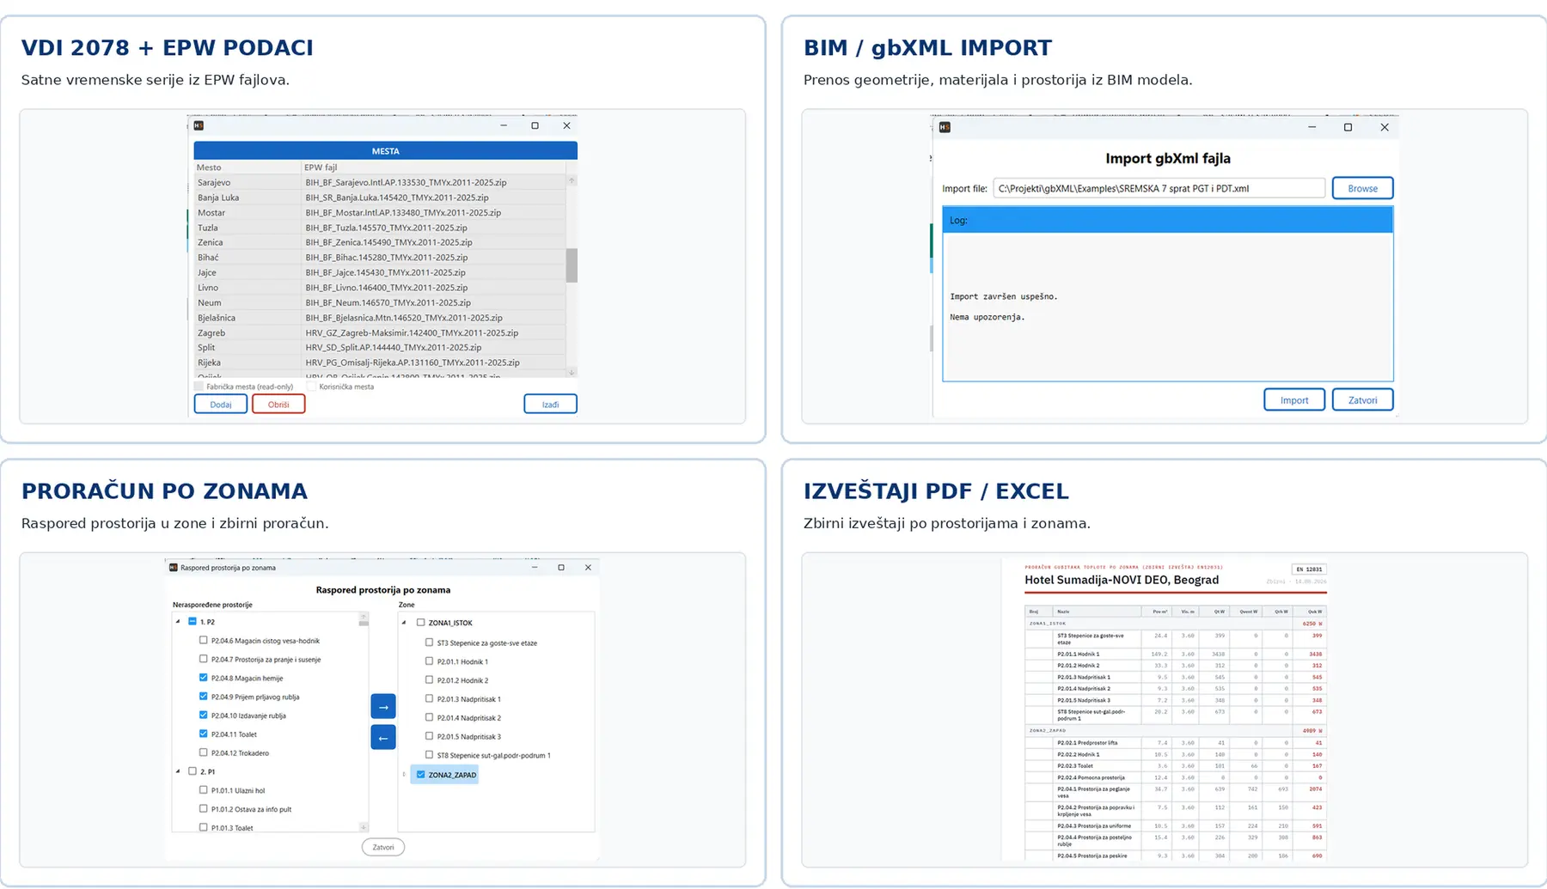
Task: Click the red Obriši button
Action: tap(278, 404)
